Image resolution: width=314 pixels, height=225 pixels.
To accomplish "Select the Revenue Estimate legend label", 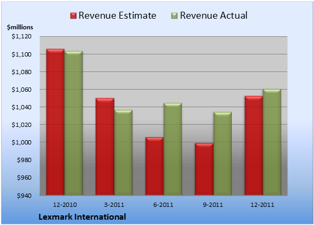I will (x=117, y=15).
